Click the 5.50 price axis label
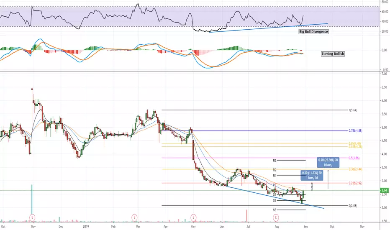The image size is (390, 230). [384, 114]
